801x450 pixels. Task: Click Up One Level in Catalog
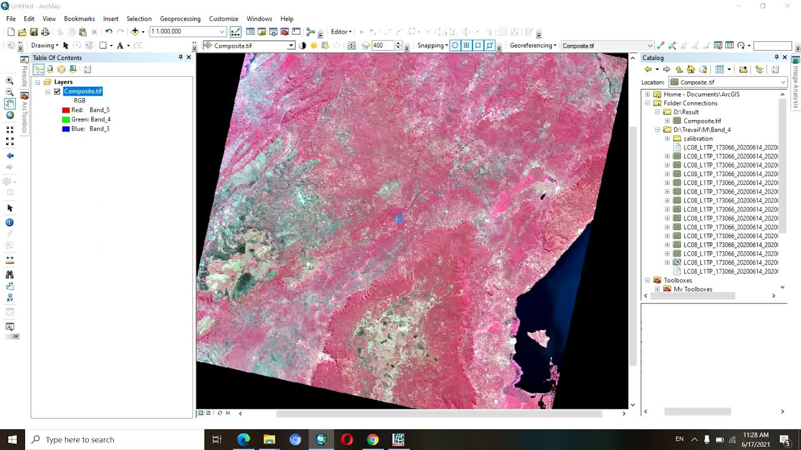(679, 69)
